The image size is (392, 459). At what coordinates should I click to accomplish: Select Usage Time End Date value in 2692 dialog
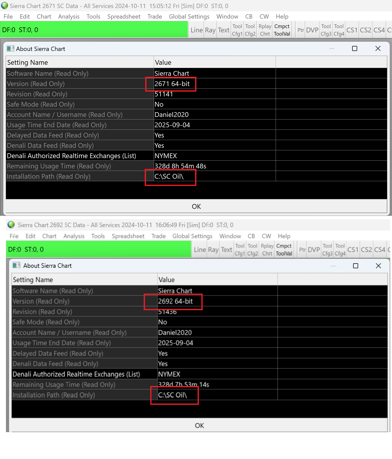[x=176, y=343]
